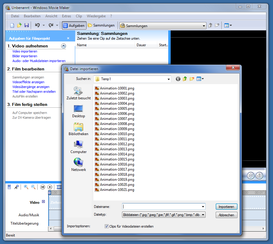Select Bibliotheken in places bar

[x=78, y=129]
